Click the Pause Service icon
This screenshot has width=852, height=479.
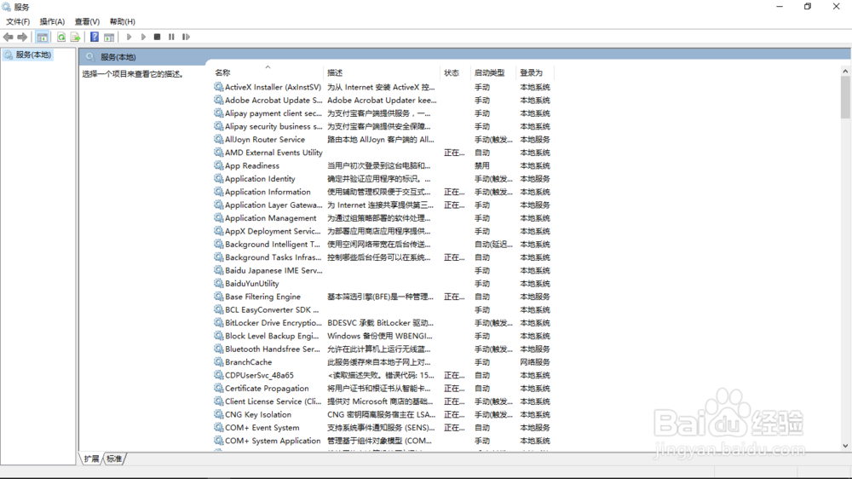click(171, 37)
